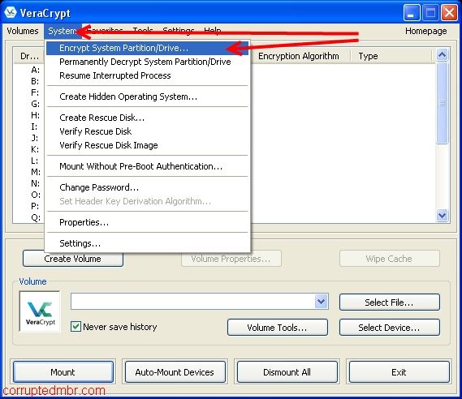Toggle Never save history checkbox

coord(76,327)
